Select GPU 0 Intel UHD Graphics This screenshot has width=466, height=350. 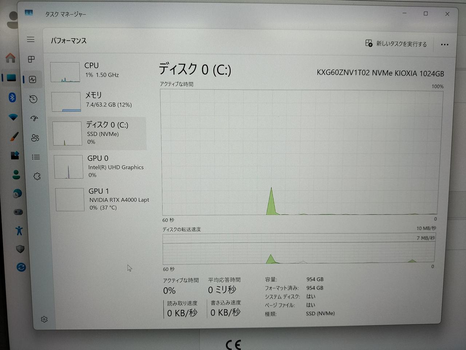(x=100, y=167)
